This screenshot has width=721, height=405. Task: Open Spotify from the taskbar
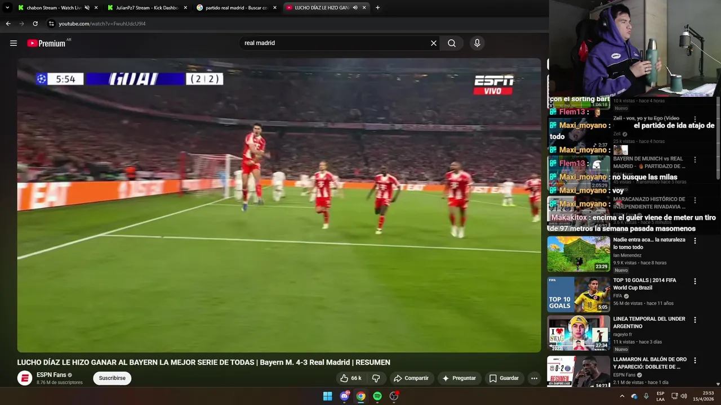377,396
